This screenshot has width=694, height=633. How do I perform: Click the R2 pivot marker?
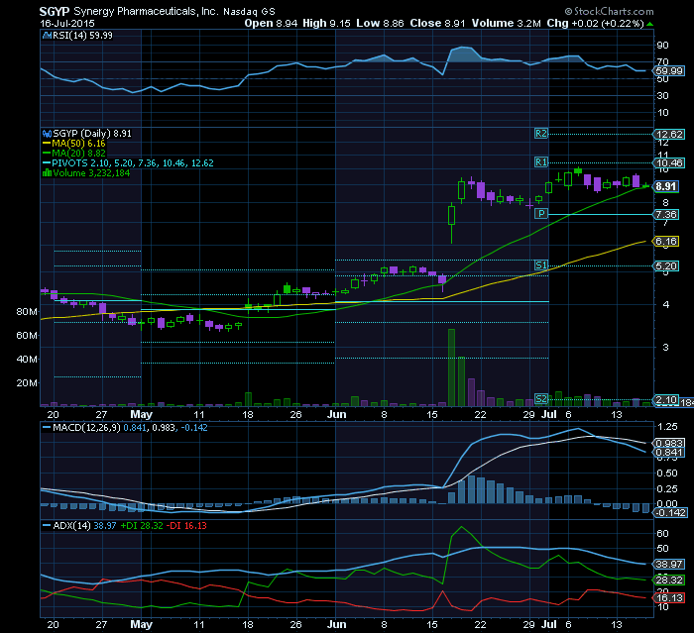(x=541, y=134)
